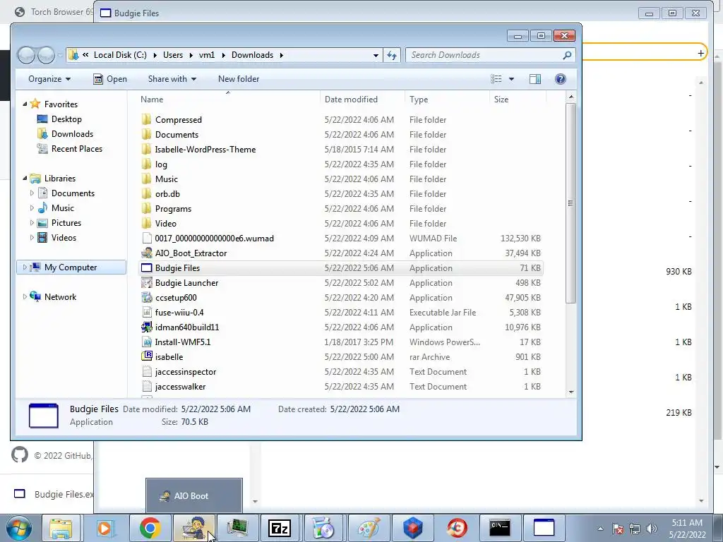Click the idman640build11 application icon

click(x=146, y=327)
